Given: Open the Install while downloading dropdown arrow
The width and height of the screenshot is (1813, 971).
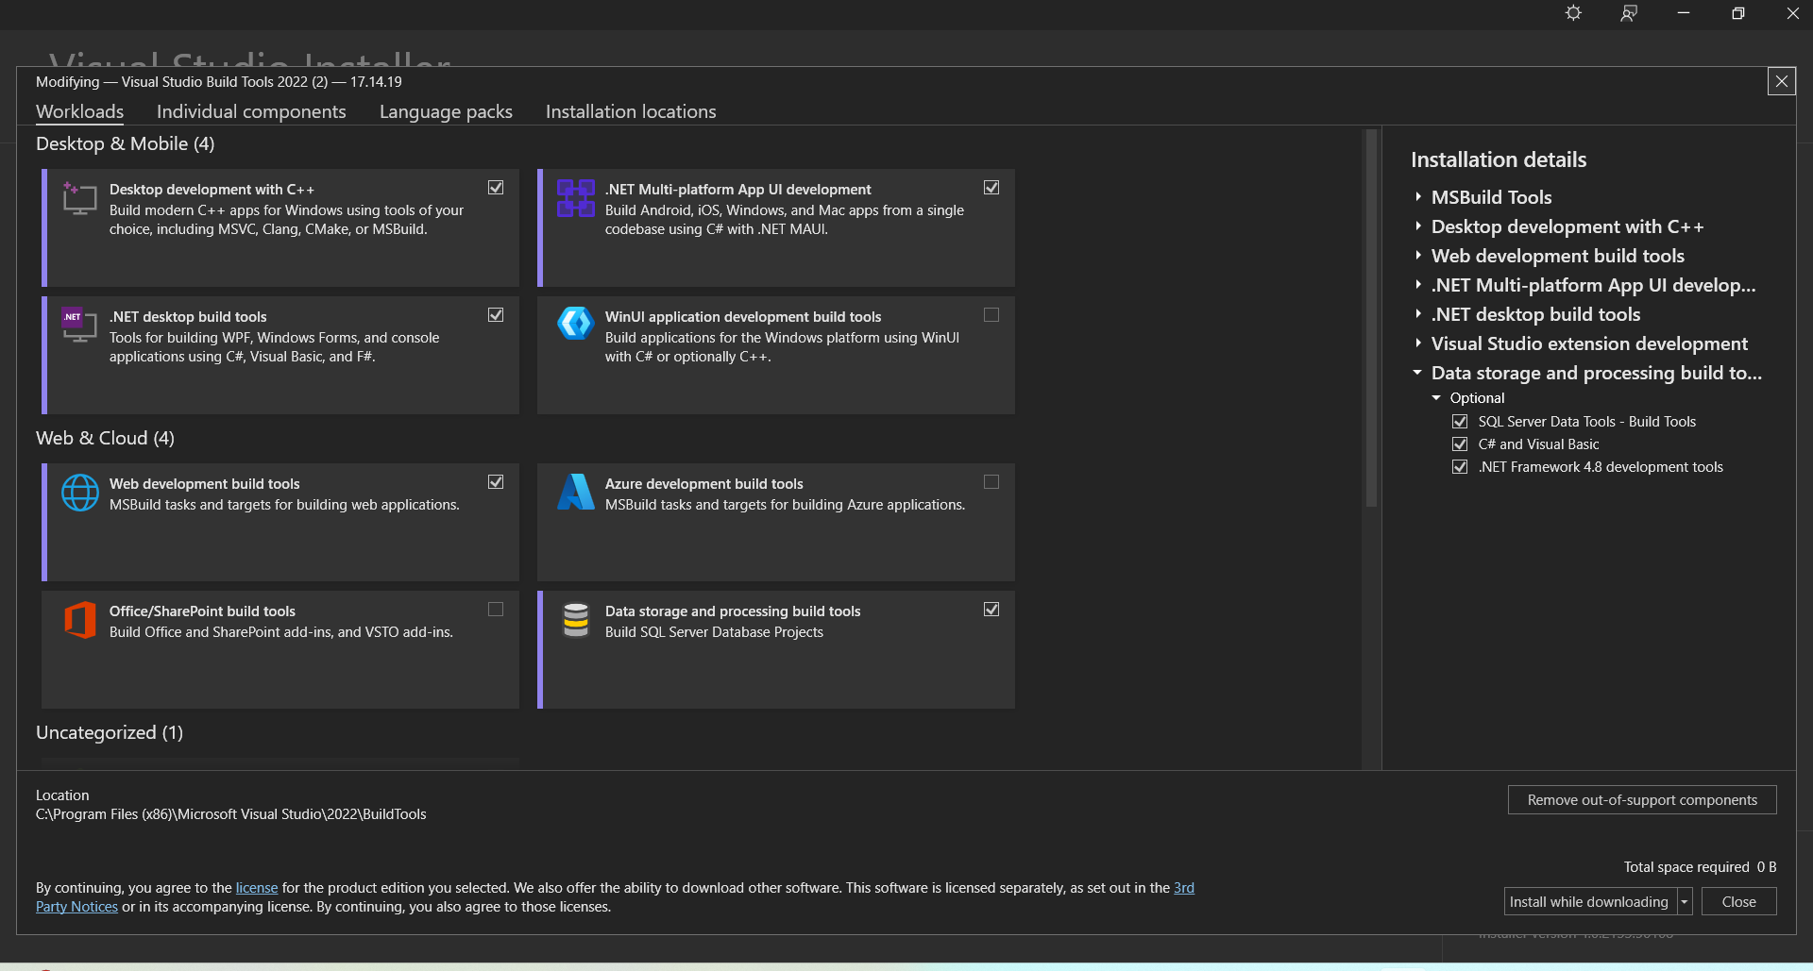Looking at the screenshot, I should tap(1685, 902).
